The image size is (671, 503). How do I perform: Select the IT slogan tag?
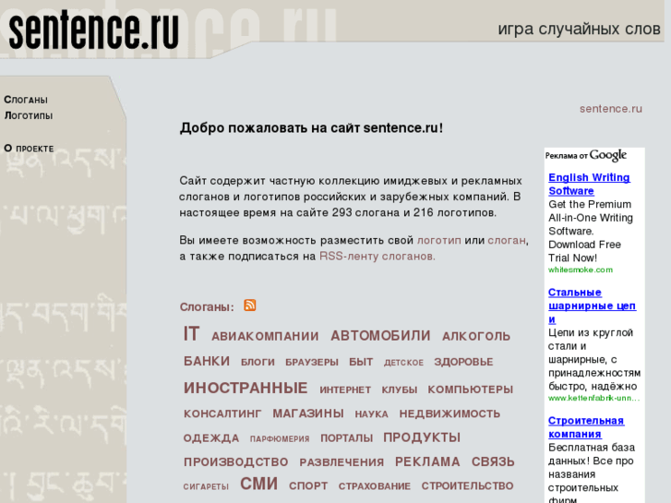191,334
